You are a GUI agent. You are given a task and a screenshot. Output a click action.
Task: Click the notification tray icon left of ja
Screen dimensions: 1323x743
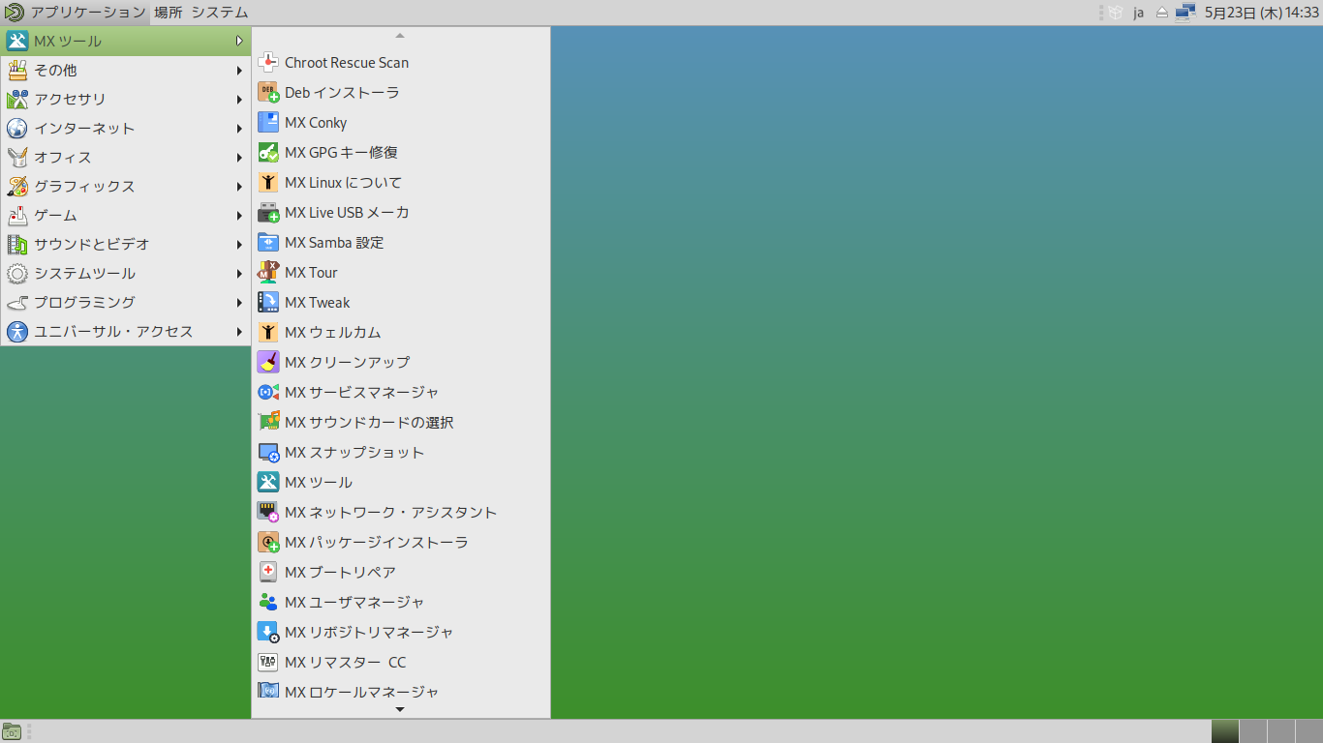pos(1116,13)
